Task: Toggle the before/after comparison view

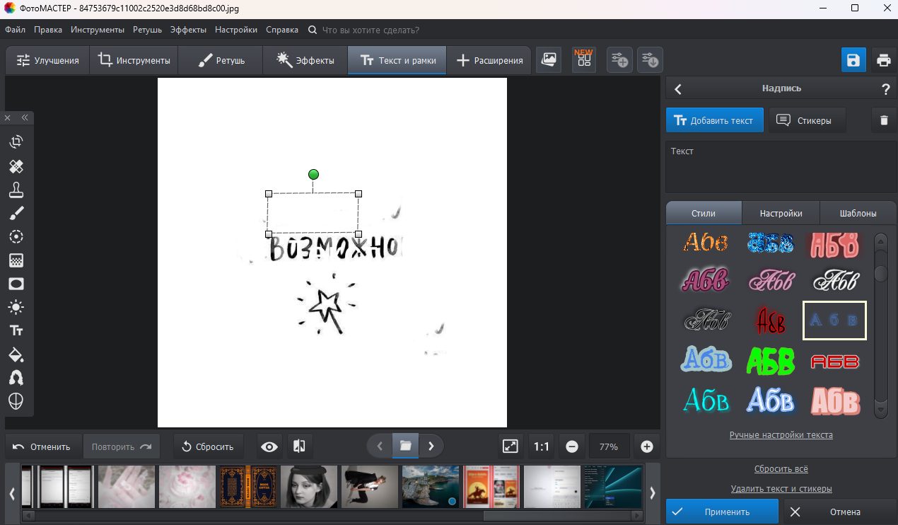Action: coord(300,446)
